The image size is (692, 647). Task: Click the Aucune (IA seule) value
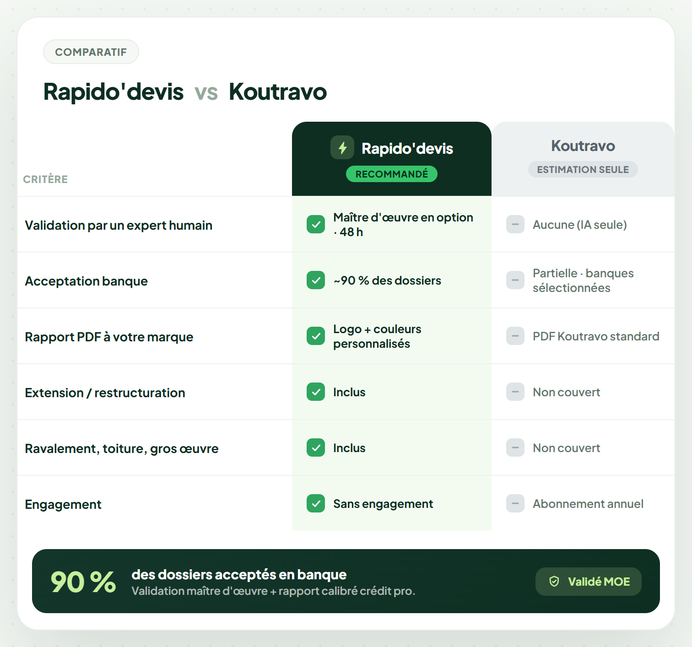click(x=580, y=225)
